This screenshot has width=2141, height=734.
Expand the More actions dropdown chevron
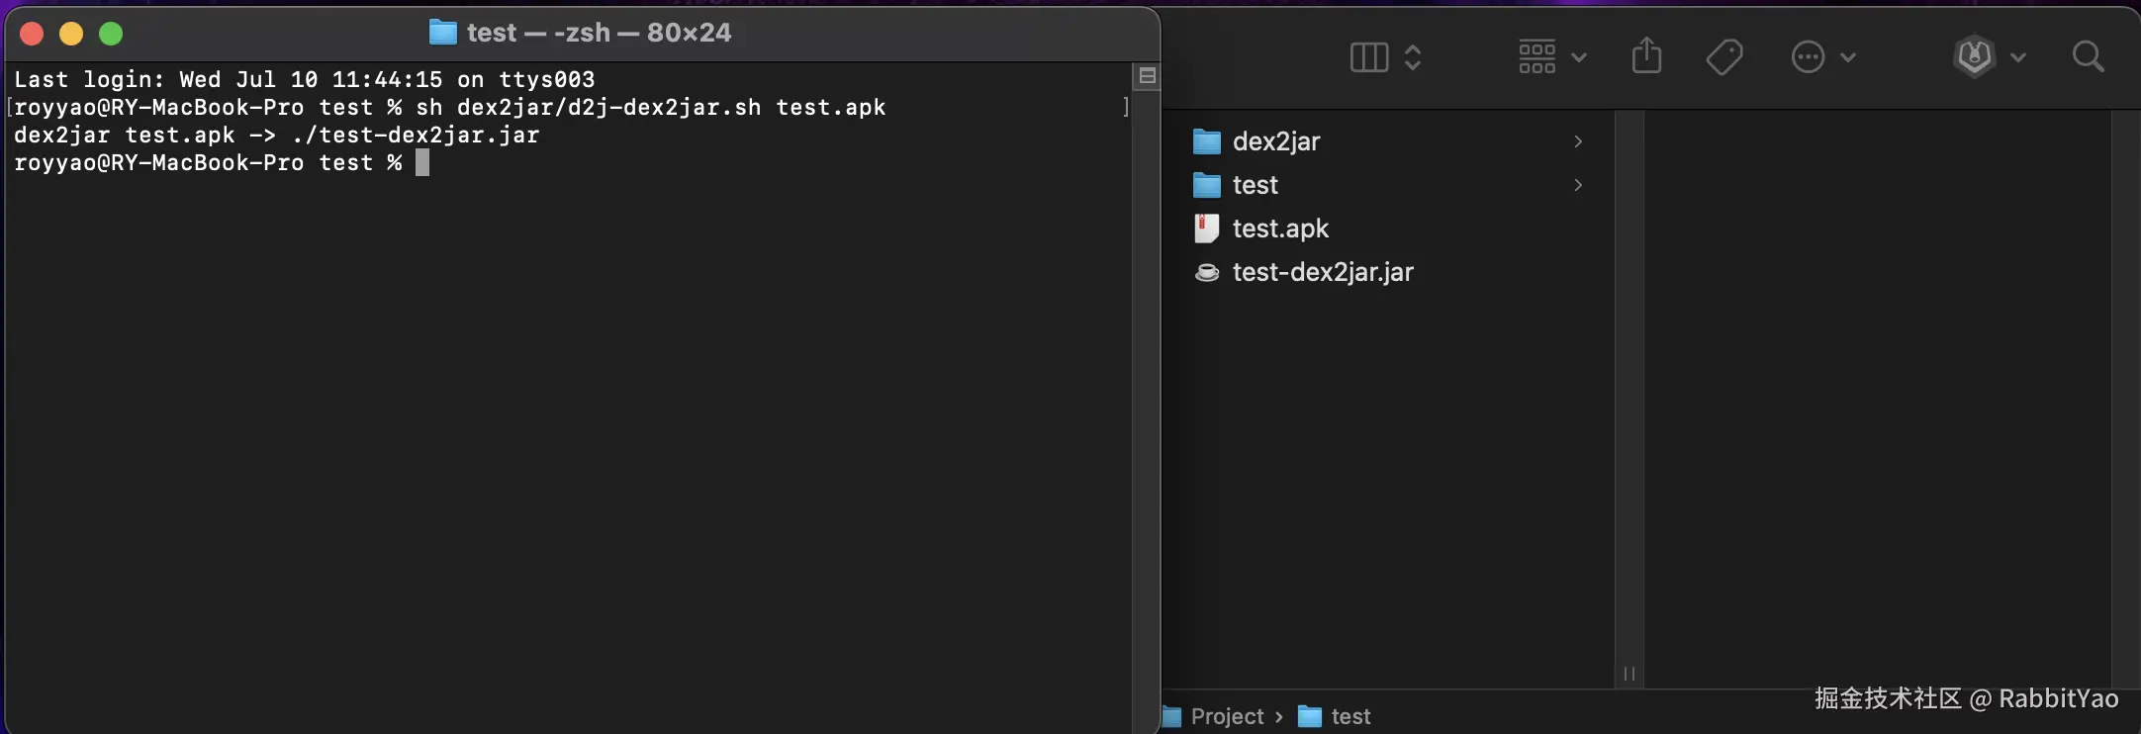click(x=1848, y=57)
